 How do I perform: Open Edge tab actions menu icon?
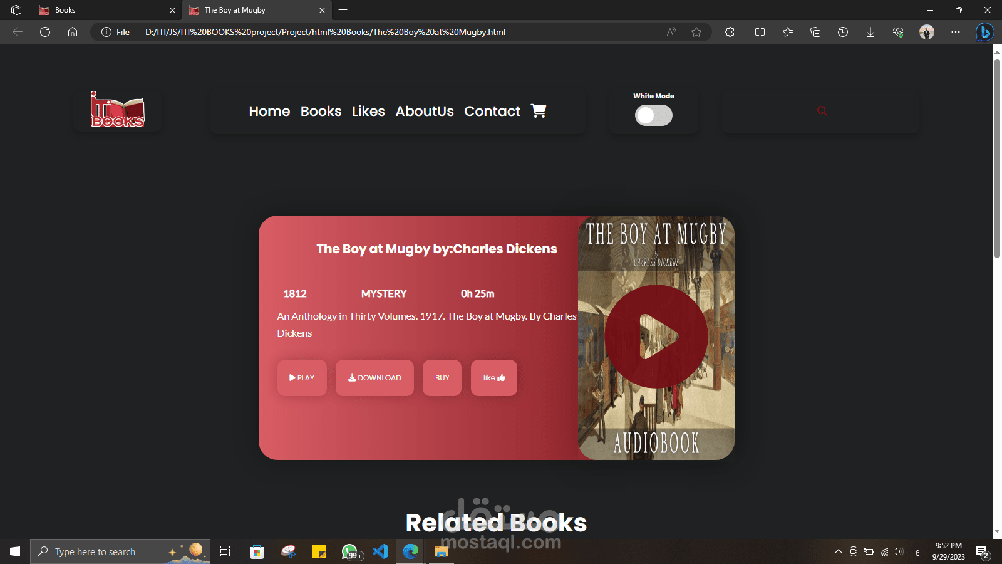click(x=16, y=10)
